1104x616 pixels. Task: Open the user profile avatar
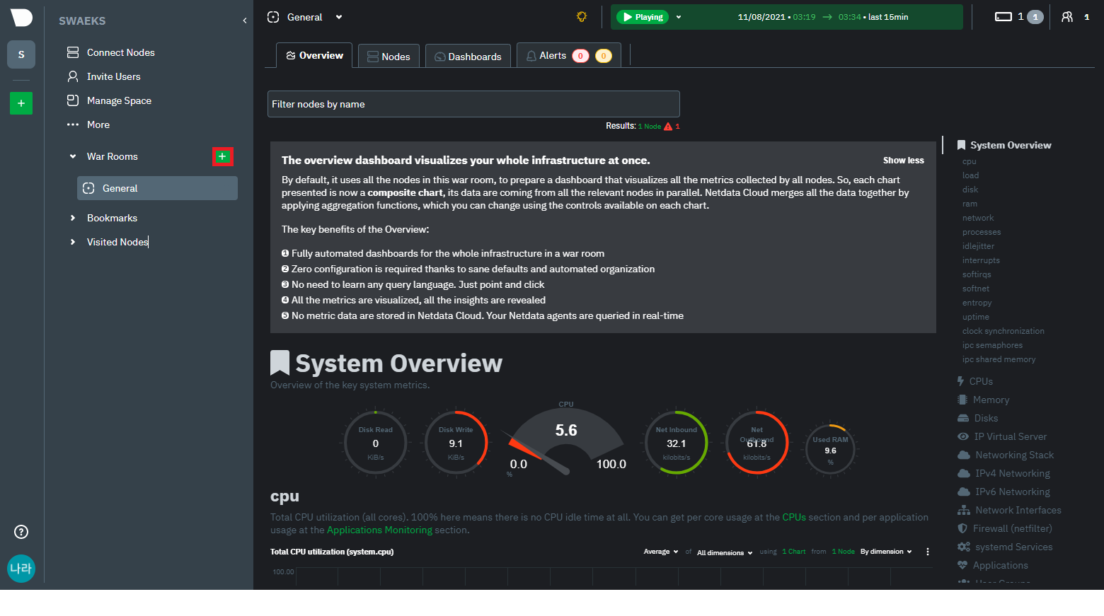pyautogui.click(x=21, y=569)
